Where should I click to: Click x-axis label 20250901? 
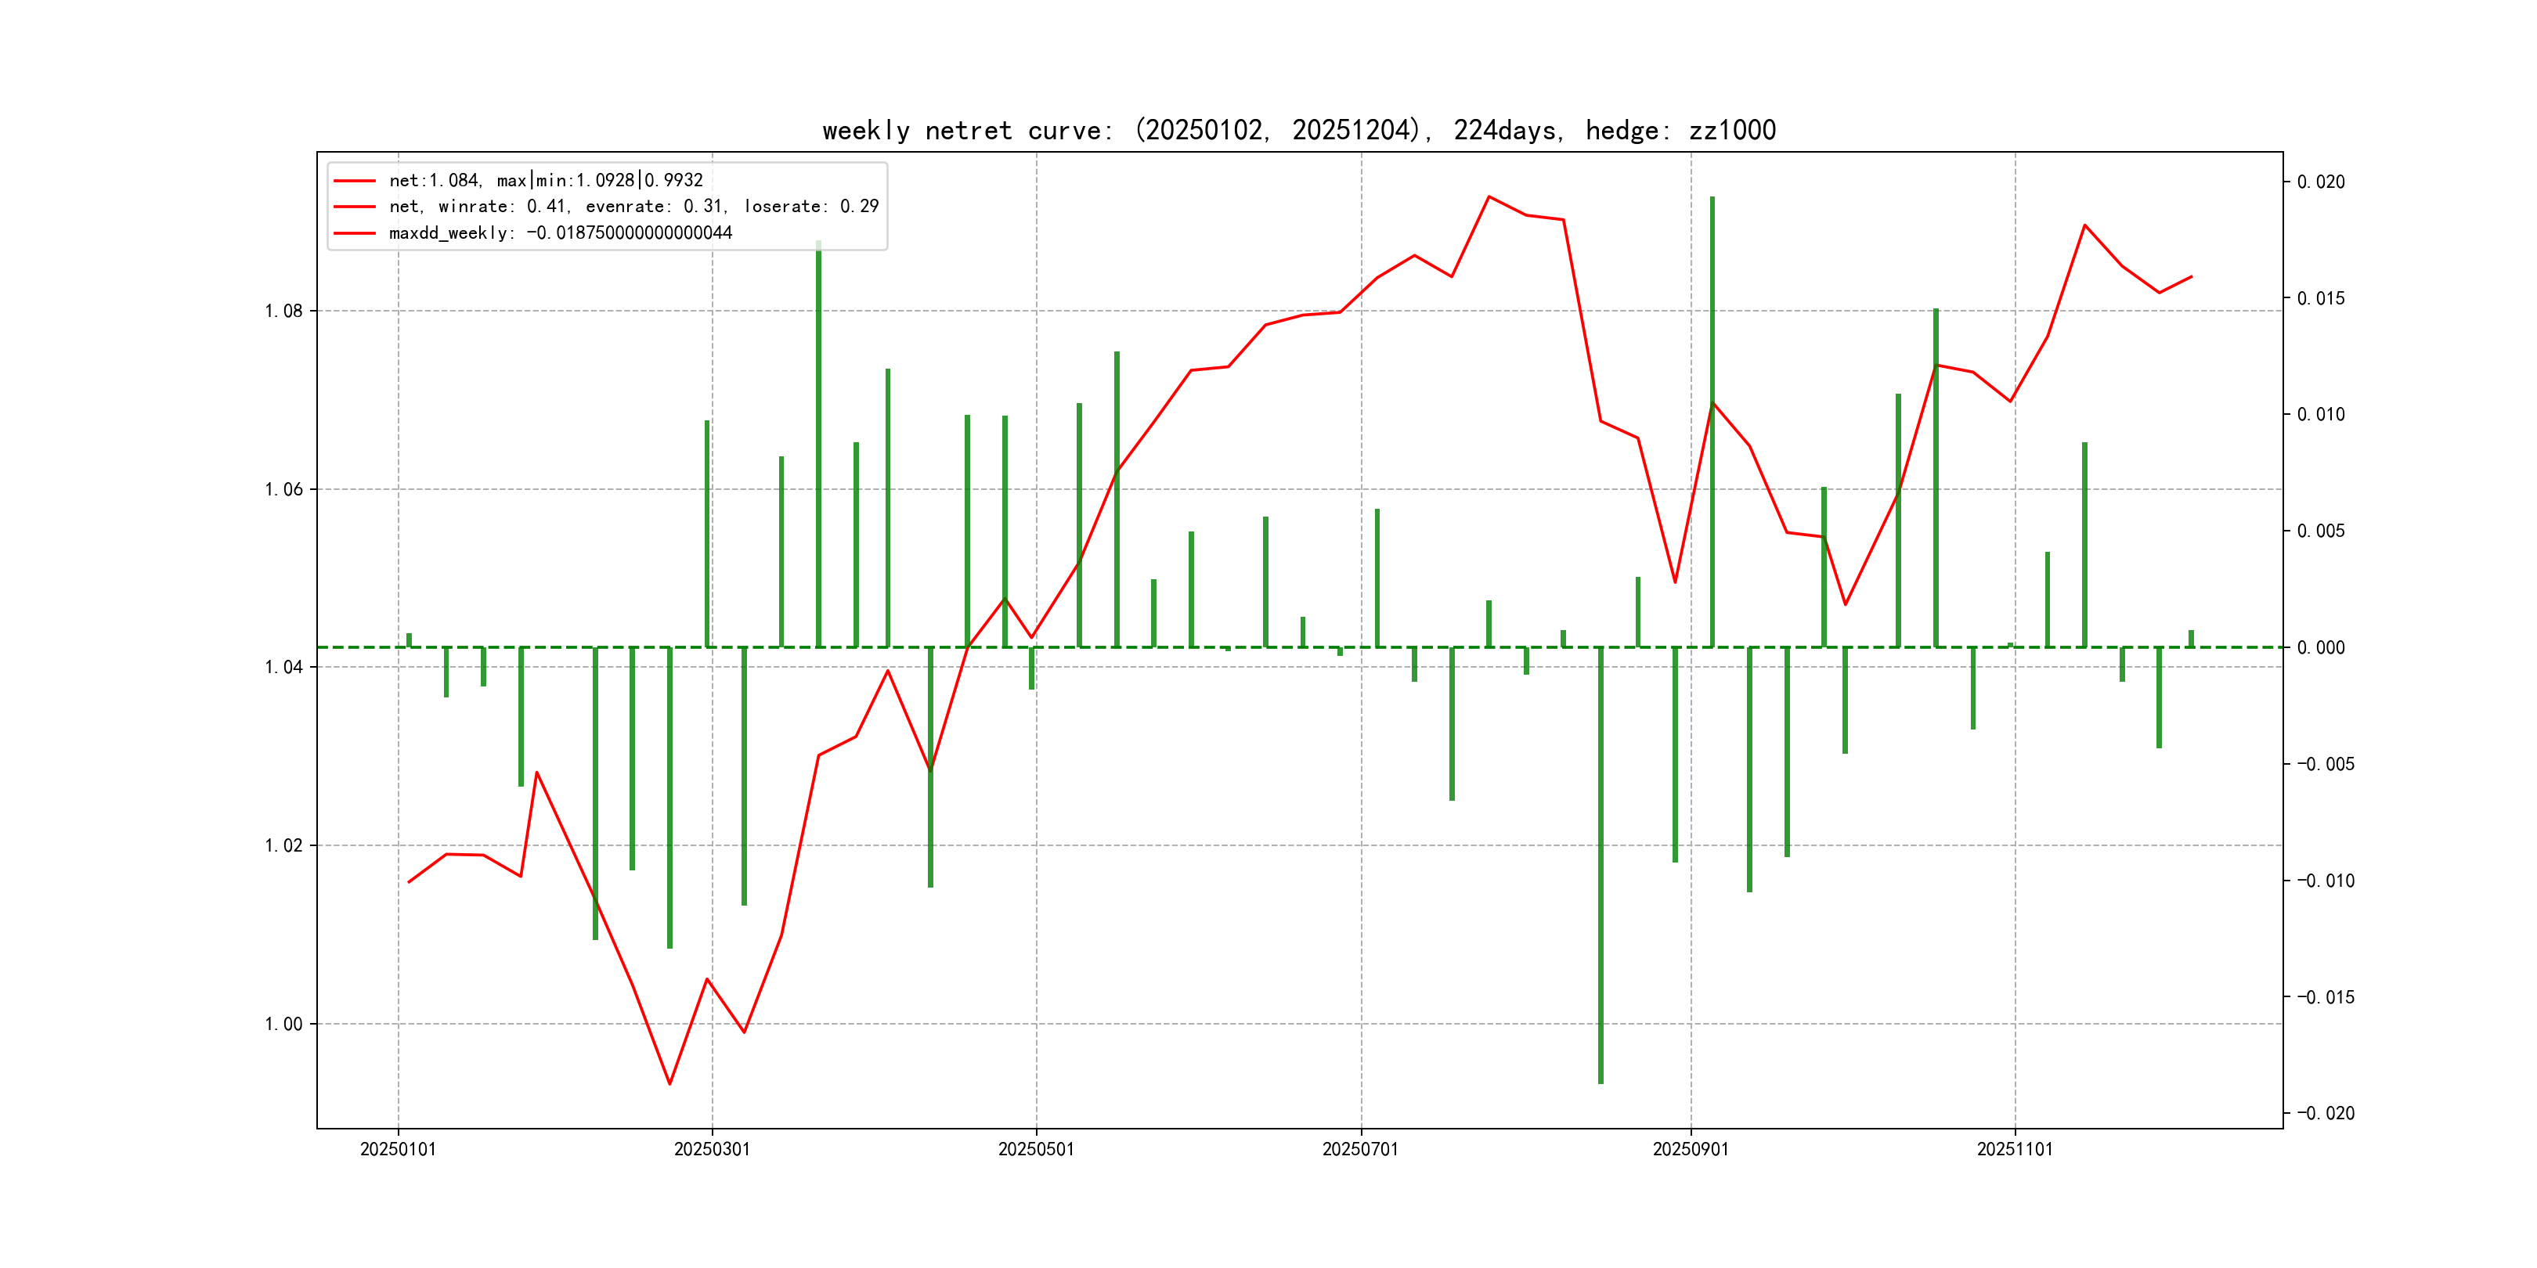(x=1690, y=1149)
